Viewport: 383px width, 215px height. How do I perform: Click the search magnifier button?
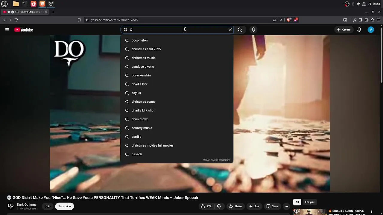coord(240,30)
